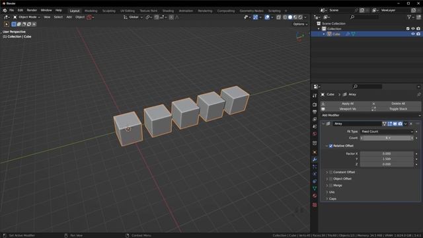
Task: Open the pivot point dropdown
Action: tap(149, 17)
